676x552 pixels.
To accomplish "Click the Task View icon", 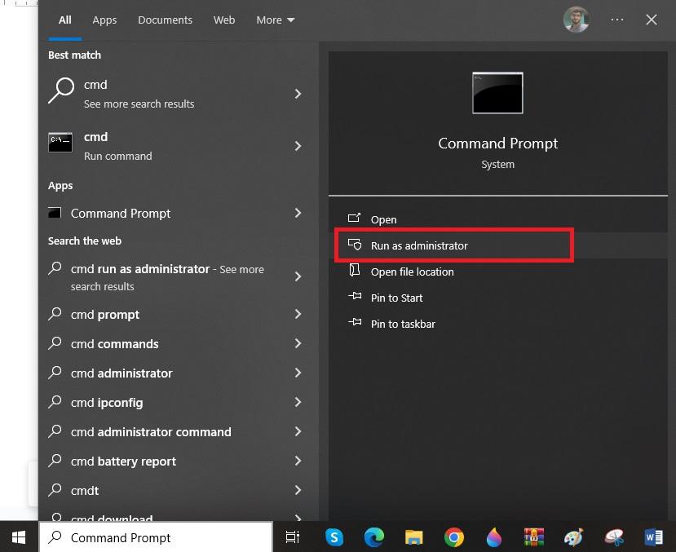I will tap(292, 537).
